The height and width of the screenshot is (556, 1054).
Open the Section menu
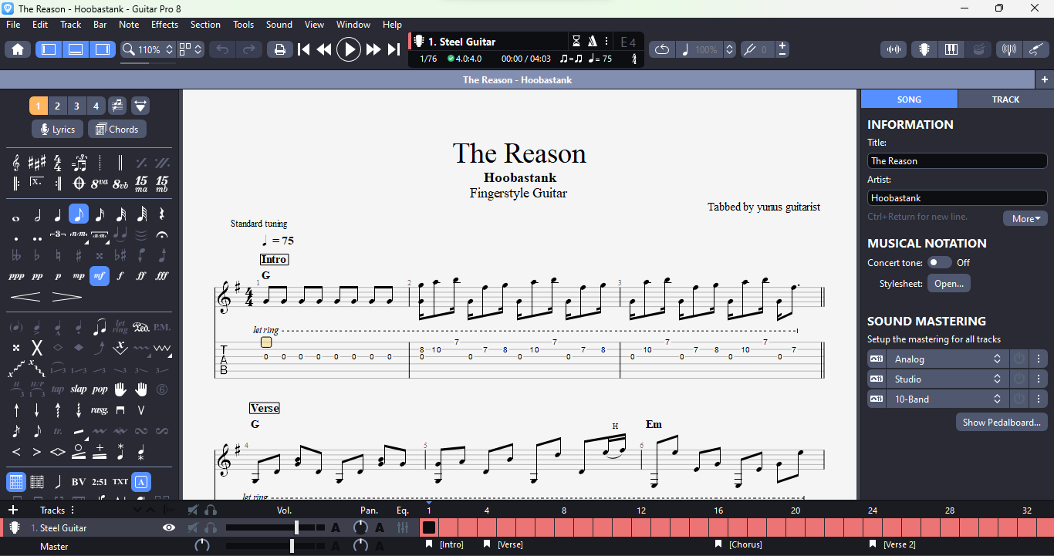205,25
